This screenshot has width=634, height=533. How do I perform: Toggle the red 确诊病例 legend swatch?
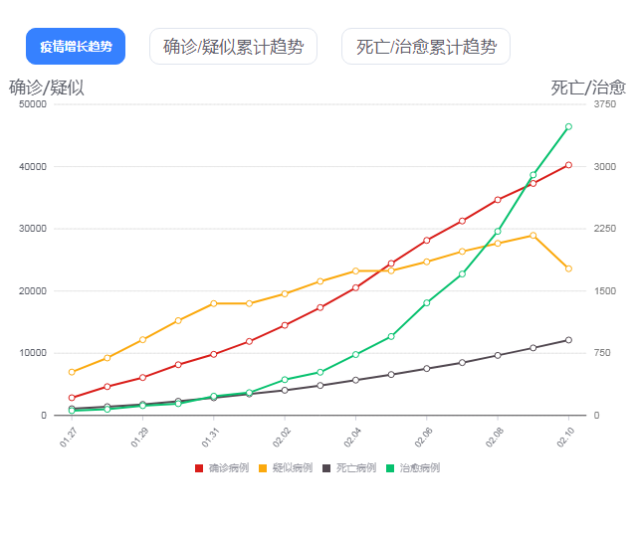[199, 468]
